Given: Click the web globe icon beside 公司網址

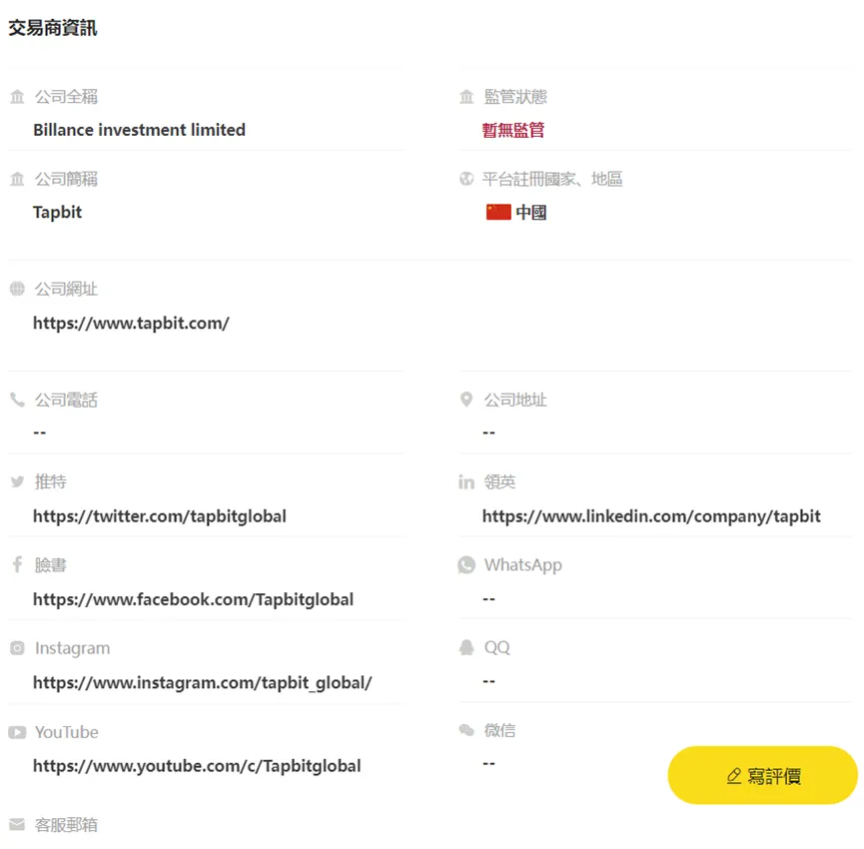Looking at the screenshot, I should [17, 289].
